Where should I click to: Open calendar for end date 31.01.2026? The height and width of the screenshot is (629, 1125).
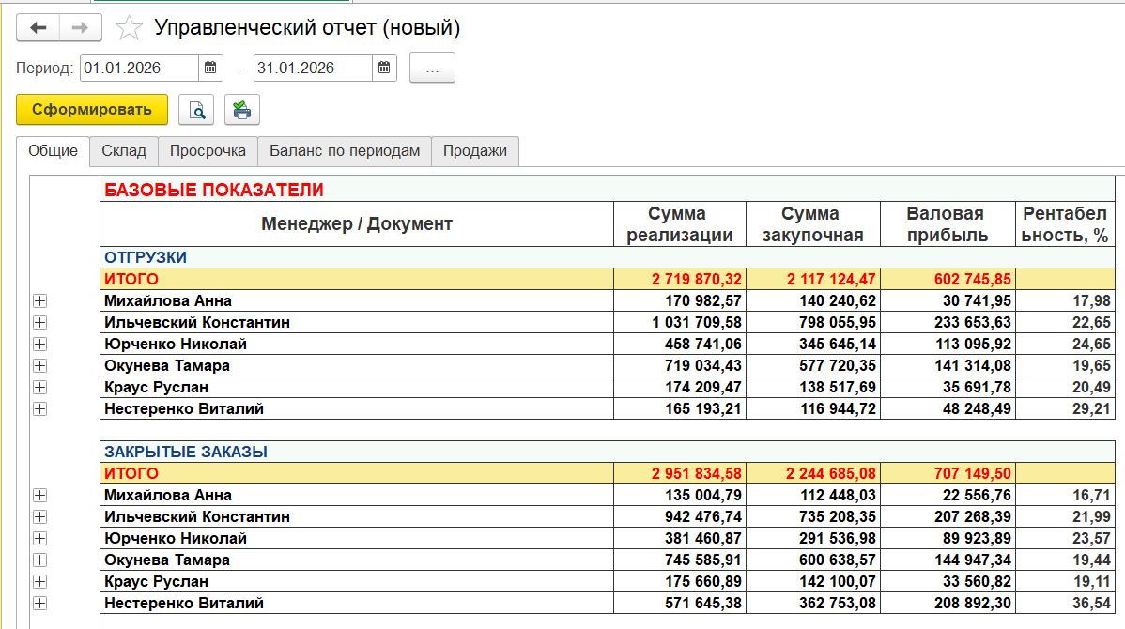click(x=384, y=69)
